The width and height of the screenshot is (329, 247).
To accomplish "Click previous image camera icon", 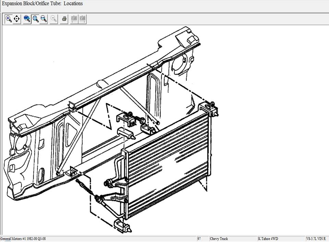I will pos(74,19).
